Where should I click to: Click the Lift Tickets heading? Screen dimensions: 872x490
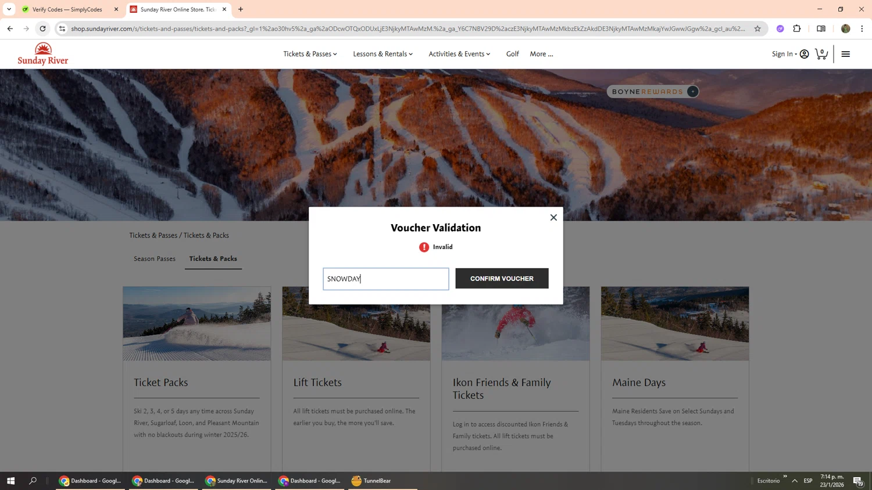pos(317,383)
